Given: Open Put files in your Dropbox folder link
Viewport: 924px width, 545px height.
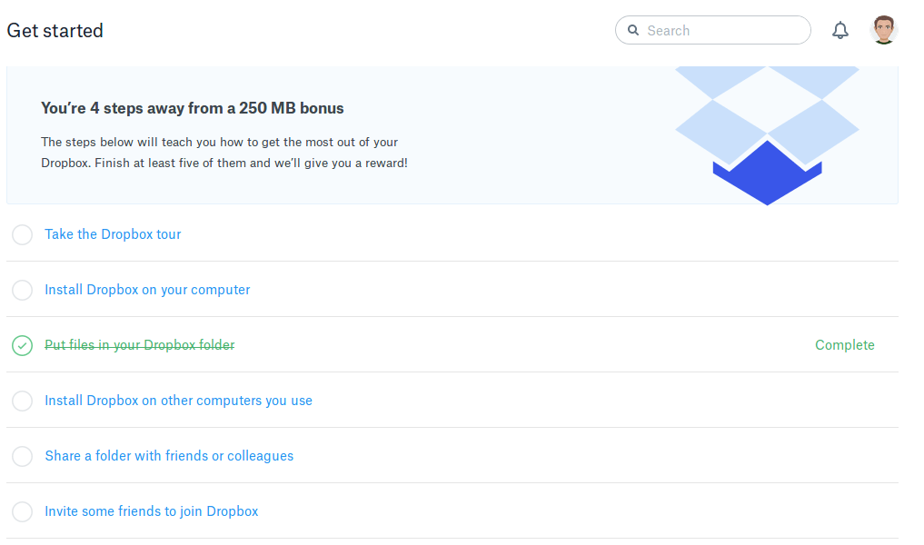Looking at the screenshot, I should tap(139, 345).
